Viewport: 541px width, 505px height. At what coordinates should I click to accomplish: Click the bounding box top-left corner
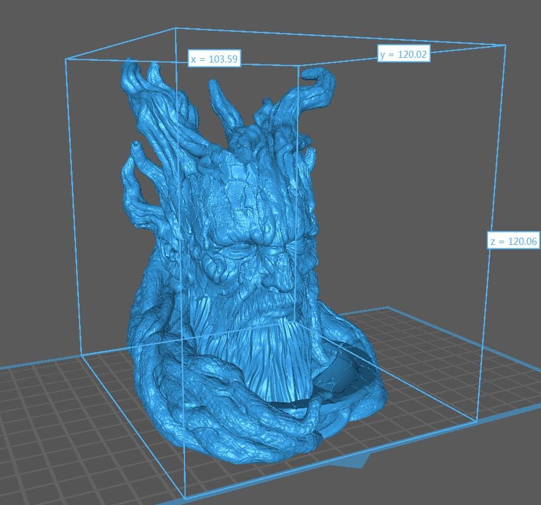point(65,59)
